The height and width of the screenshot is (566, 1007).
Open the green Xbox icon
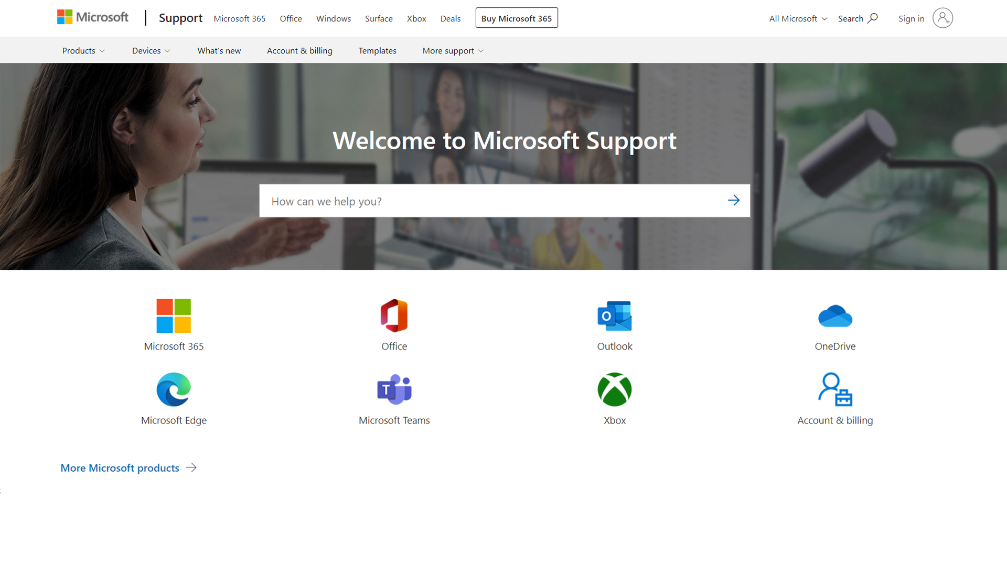615,390
